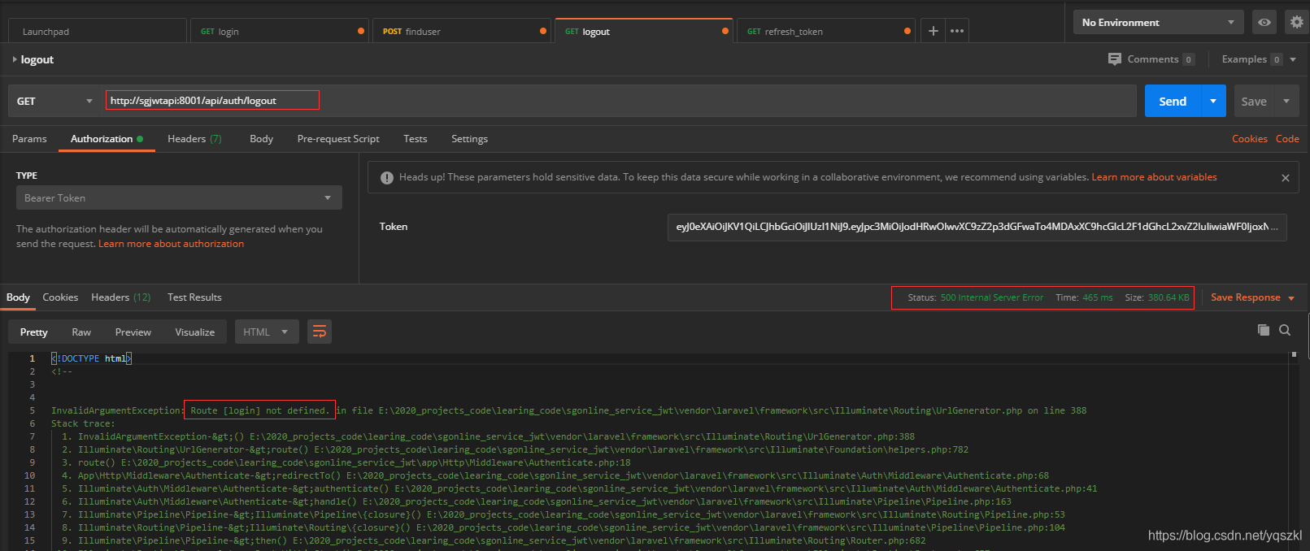Select the Visualize response view

tap(195, 332)
